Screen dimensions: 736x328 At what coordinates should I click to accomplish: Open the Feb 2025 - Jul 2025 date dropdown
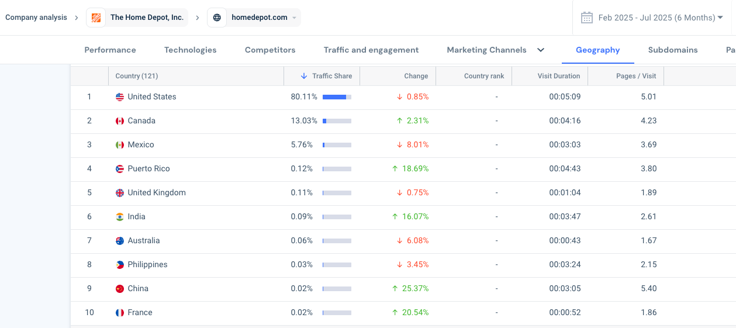pyautogui.click(x=720, y=18)
